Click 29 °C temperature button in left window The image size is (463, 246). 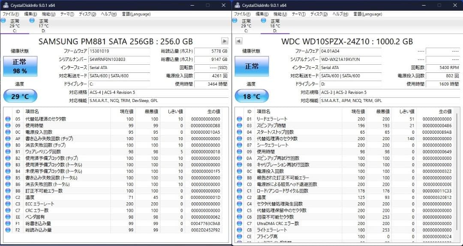tap(20, 96)
